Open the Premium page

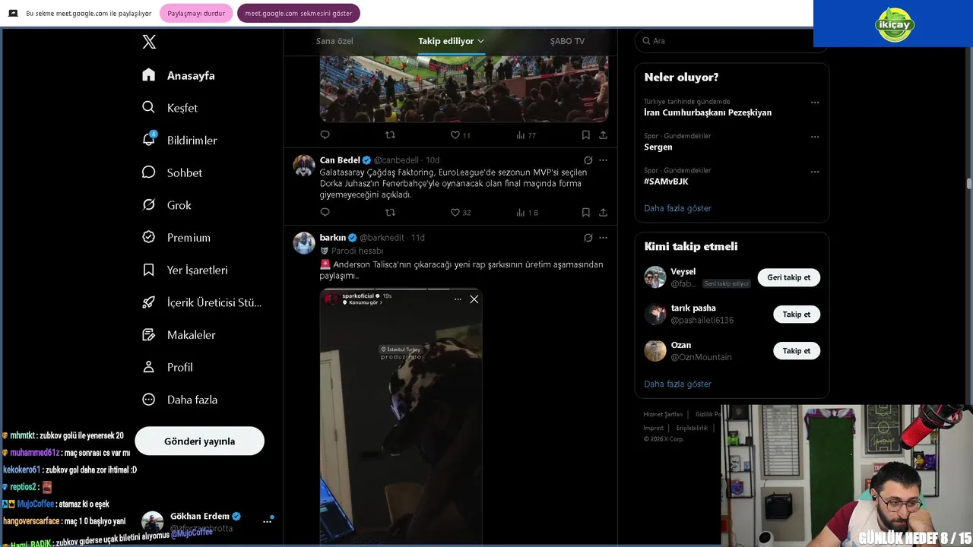176,237
